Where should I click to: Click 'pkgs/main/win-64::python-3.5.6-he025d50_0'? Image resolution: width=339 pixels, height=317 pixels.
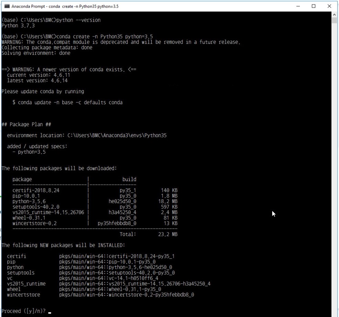coord(116,267)
